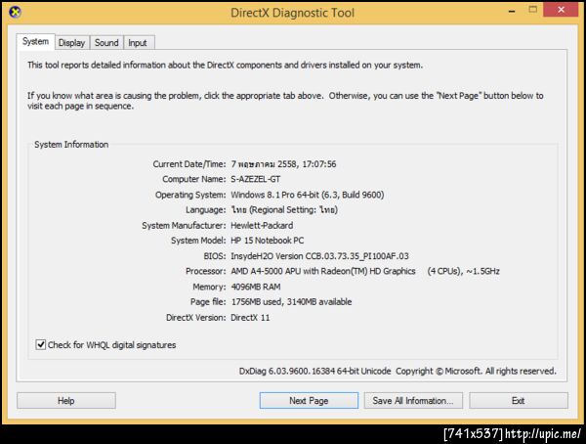586x444 pixels.
Task: Click the Language value with Regional Setting
Action: tap(284, 210)
